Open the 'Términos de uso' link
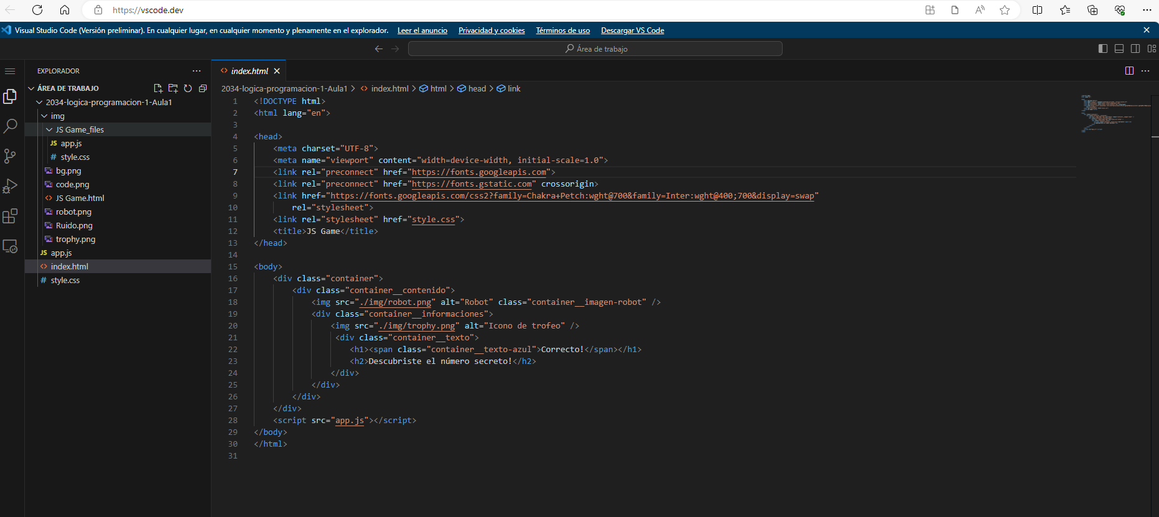1159x517 pixels. coord(563,30)
